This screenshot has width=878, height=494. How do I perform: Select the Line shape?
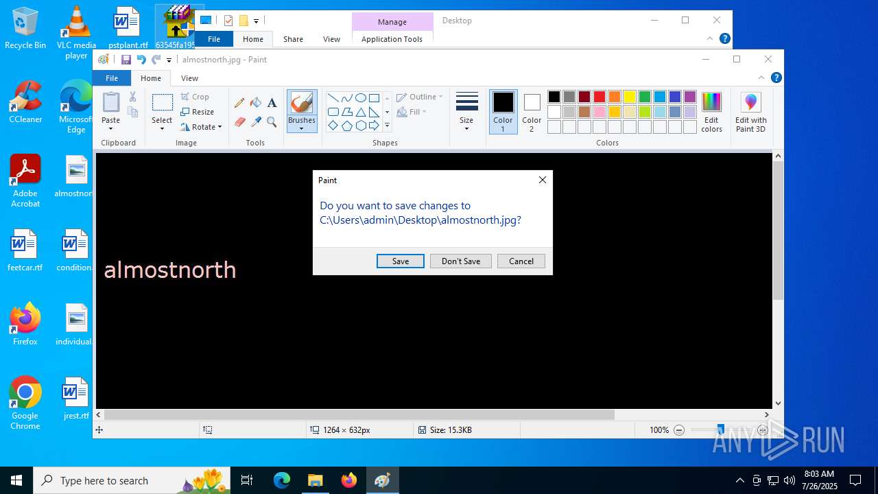(333, 98)
